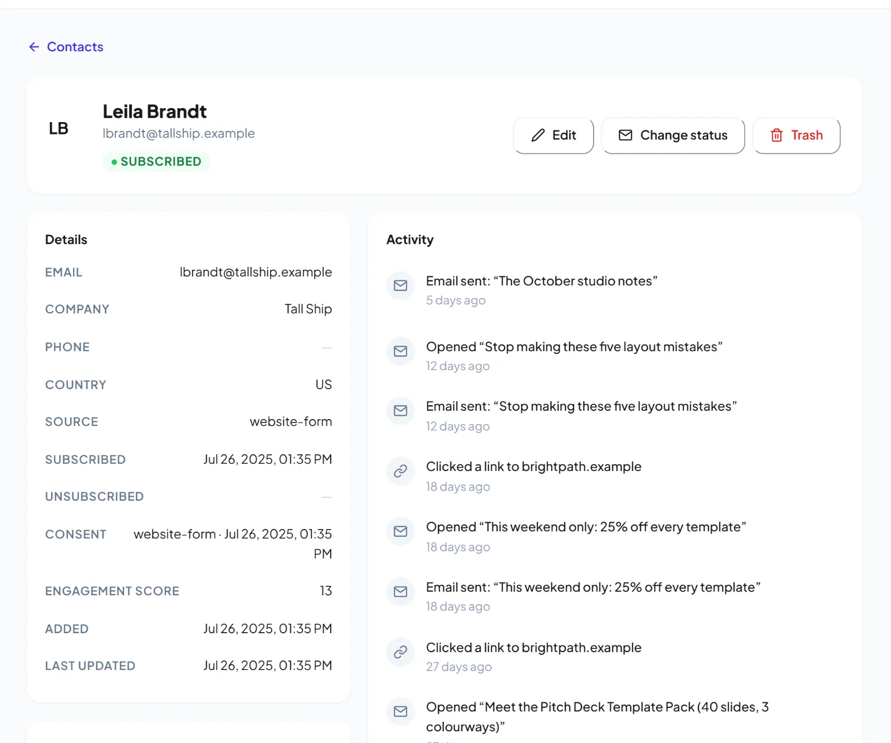The width and height of the screenshot is (891, 743).
Task: Click the US country value
Action: (x=324, y=385)
